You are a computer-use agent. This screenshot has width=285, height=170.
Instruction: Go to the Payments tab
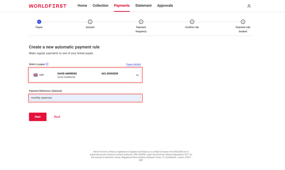pos(122,6)
